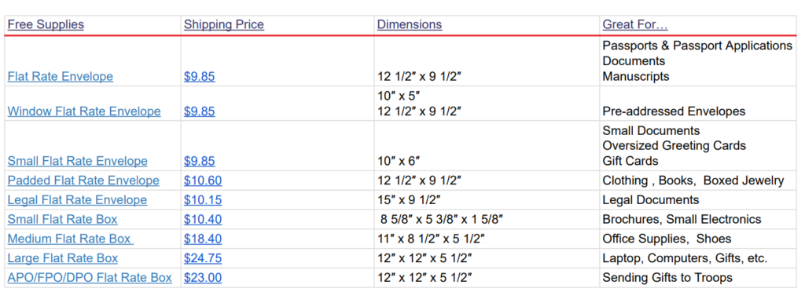Viewport: 805px width, 292px height.
Task: Click the $24.75 shipping price link
Action: [203, 259]
